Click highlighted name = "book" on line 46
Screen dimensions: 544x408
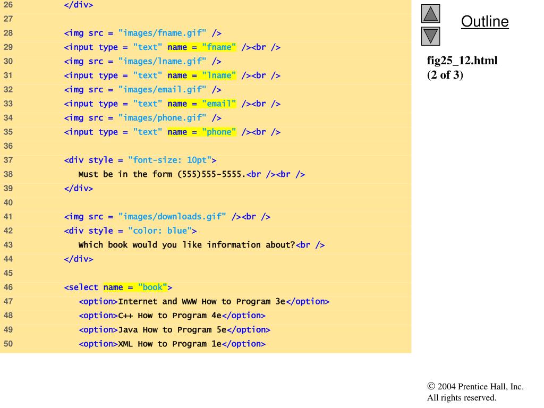[x=135, y=287]
